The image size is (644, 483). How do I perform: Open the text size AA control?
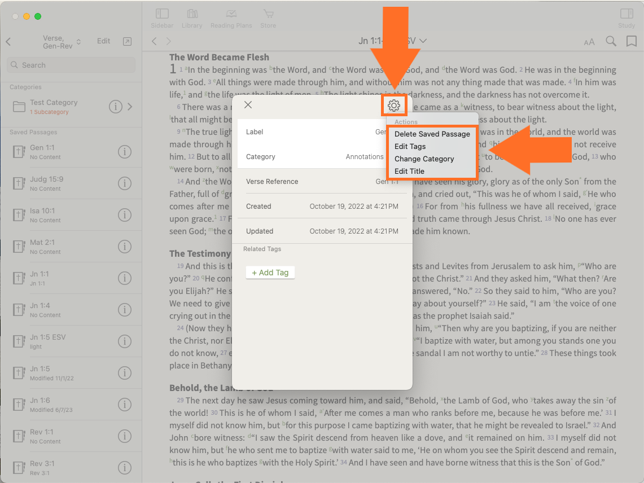(x=589, y=42)
